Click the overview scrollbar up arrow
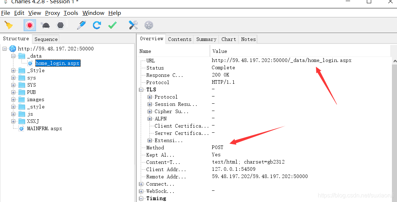 tap(394, 61)
